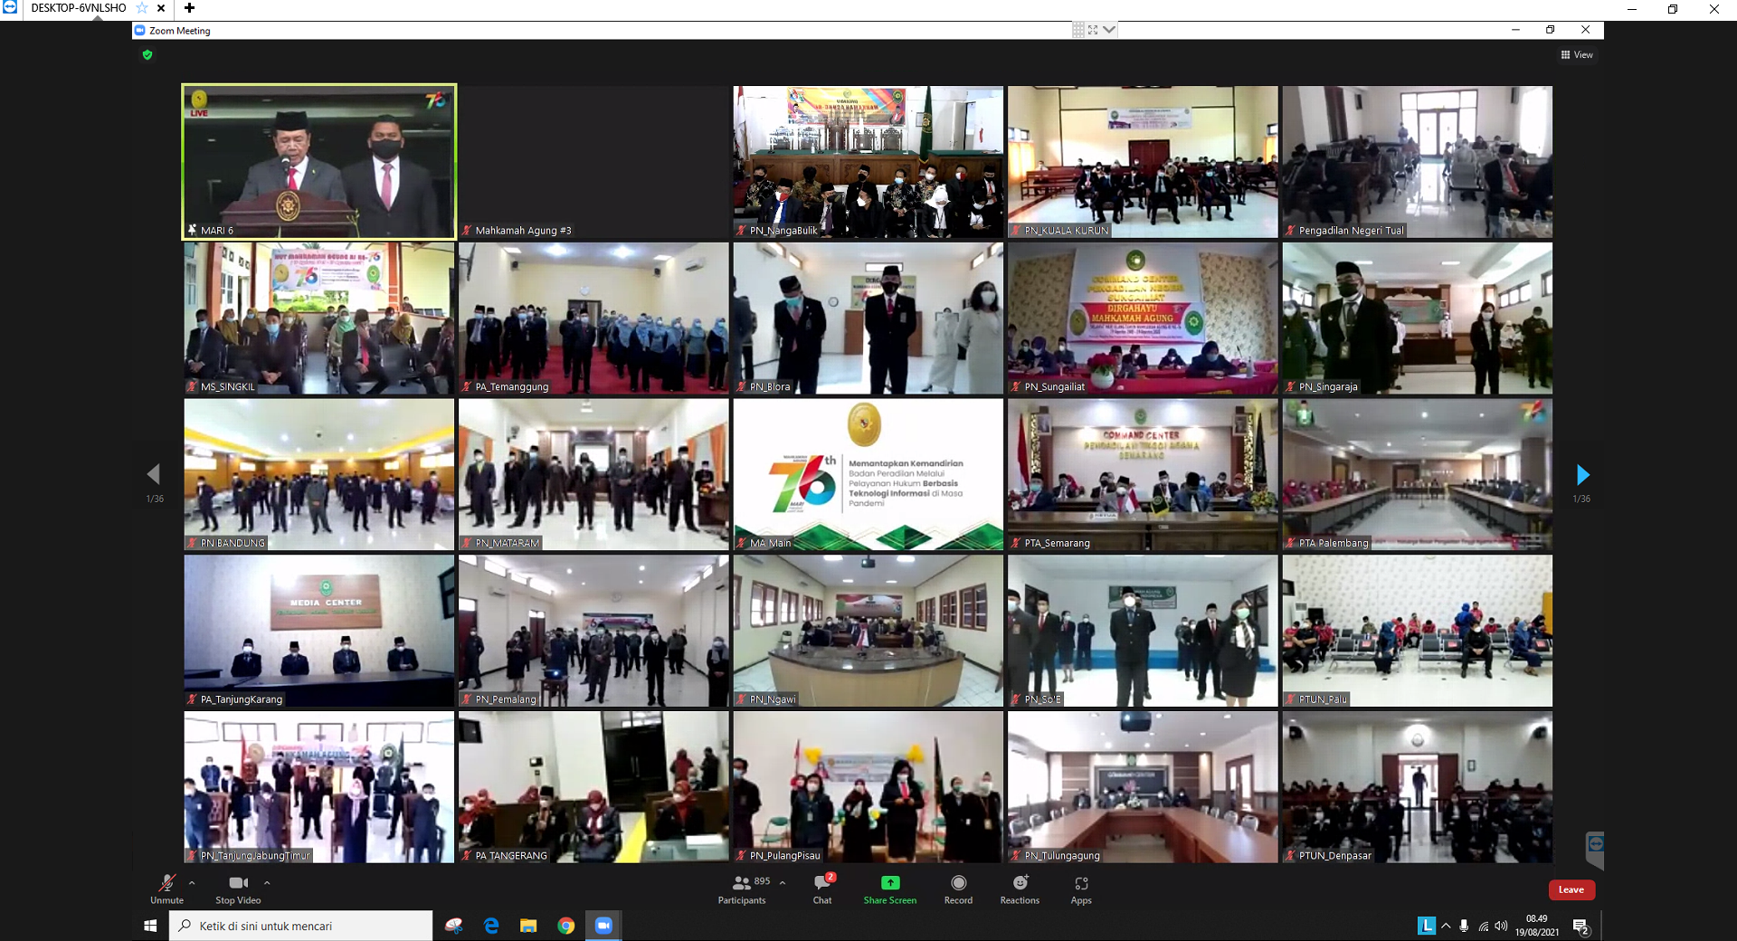Viewport: 1737px width, 941px height.
Task: Start recording with the Record button
Action: 958,889
